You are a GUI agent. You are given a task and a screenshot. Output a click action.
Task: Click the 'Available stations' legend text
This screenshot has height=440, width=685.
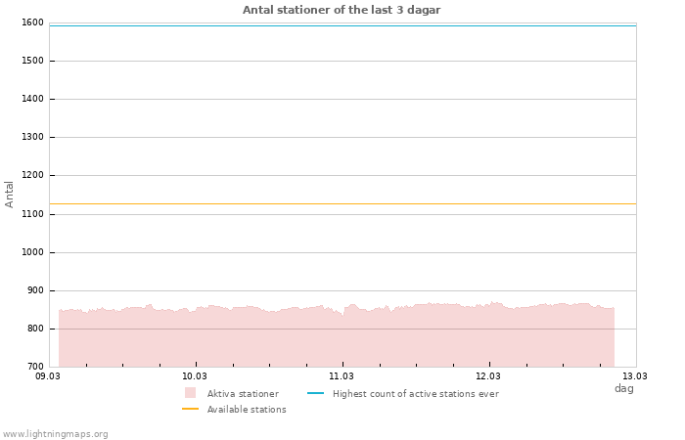point(247,409)
